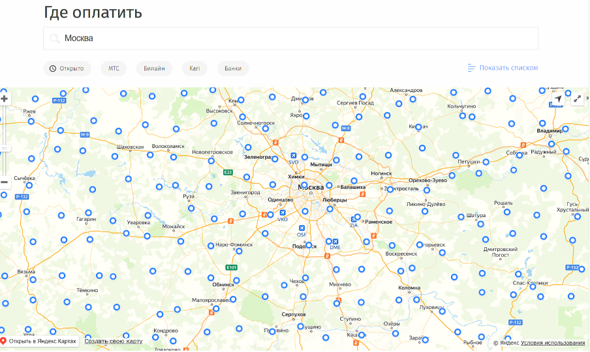Click the OSF airport icon
590x352 pixels.
coord(302,227)
